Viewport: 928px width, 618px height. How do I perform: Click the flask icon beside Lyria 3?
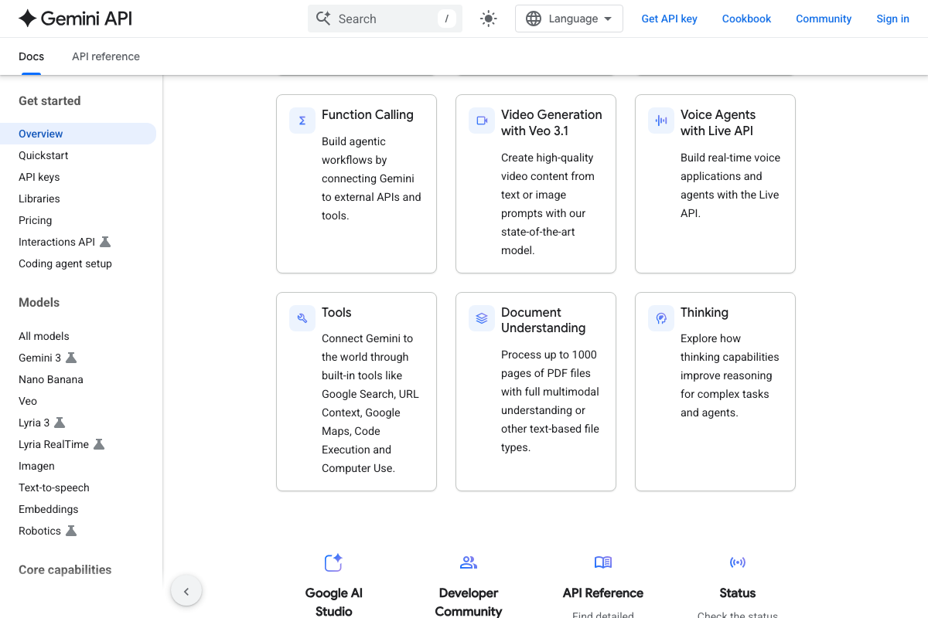pyautogui.click(x=60, y=423)
